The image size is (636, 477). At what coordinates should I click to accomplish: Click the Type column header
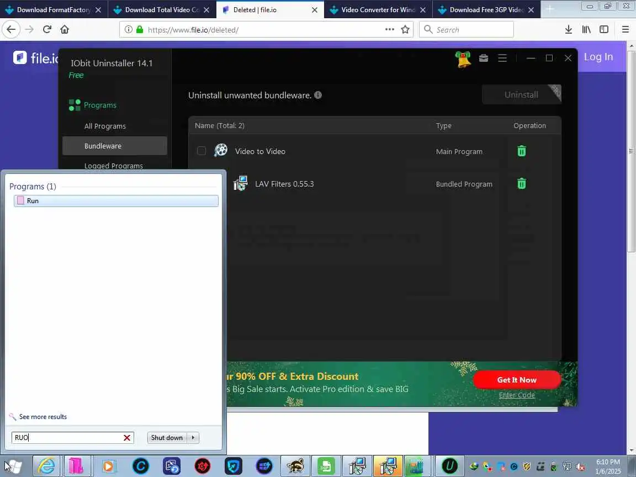(x=443, y=125)
